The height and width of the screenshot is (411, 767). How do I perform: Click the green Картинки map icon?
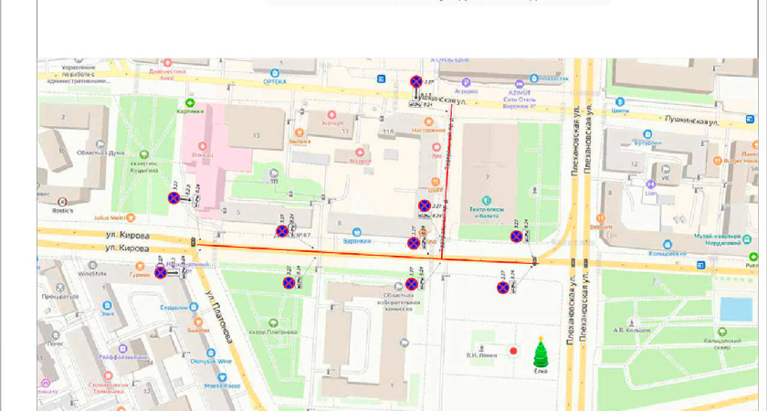pos(190,103)
